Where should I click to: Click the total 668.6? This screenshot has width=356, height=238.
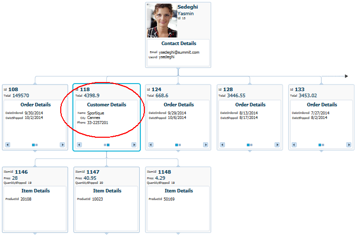point(162,96)
